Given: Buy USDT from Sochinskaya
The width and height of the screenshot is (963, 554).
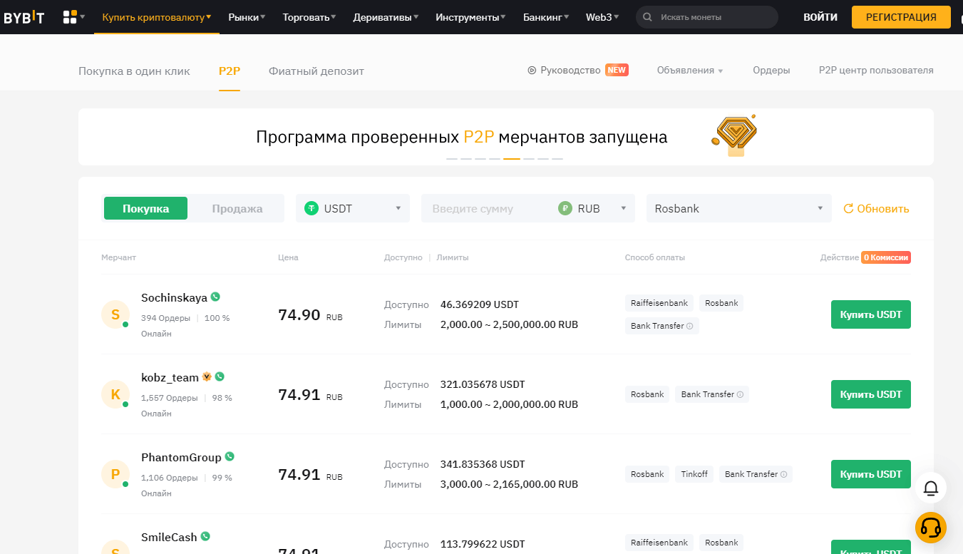Looking at the screenshot, I should [871, 314].
